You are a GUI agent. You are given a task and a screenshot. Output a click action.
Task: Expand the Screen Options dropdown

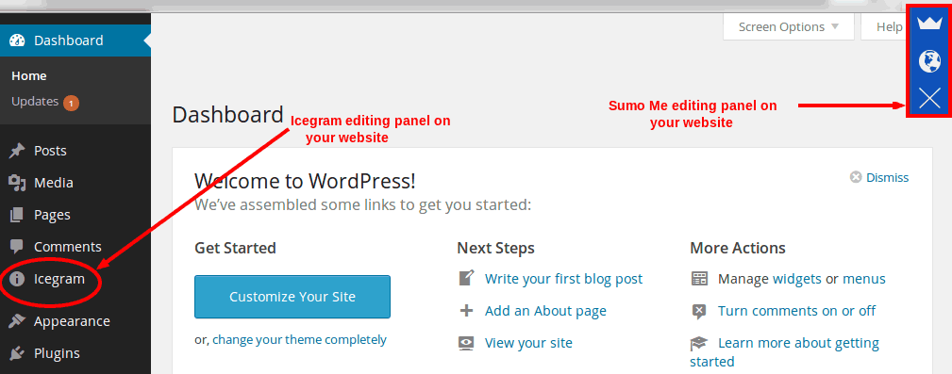[788, 27]
